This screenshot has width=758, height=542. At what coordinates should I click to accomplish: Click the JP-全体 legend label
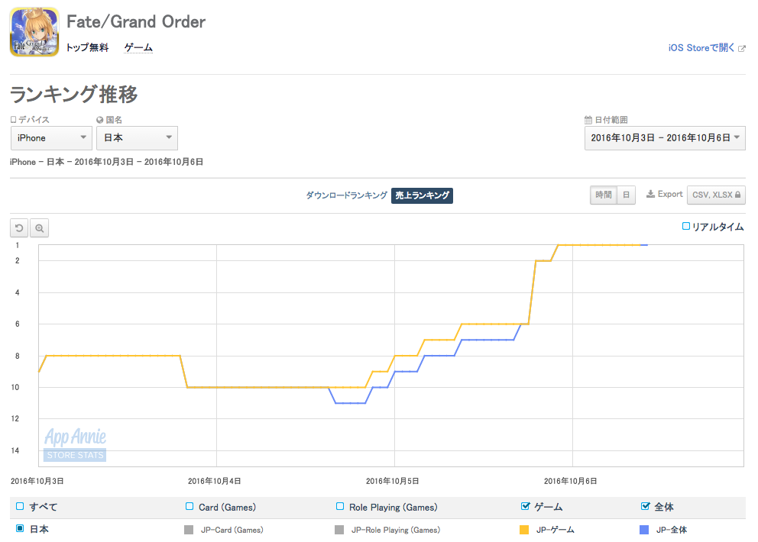tap(672, 530)
